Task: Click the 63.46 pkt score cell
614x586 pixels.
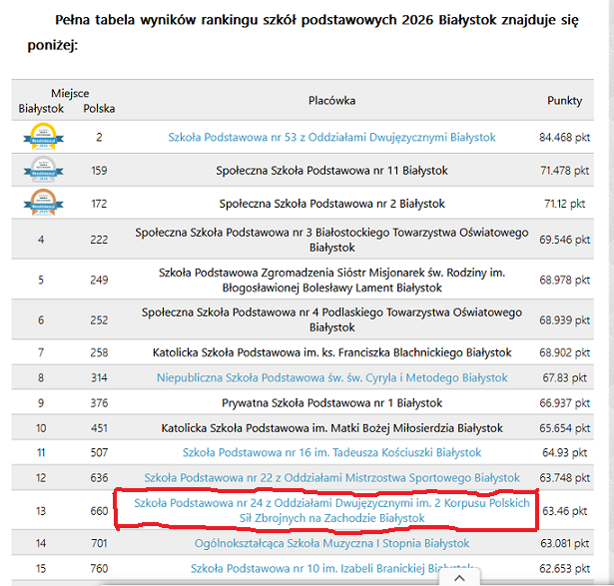Action: [x=564, y=511]
